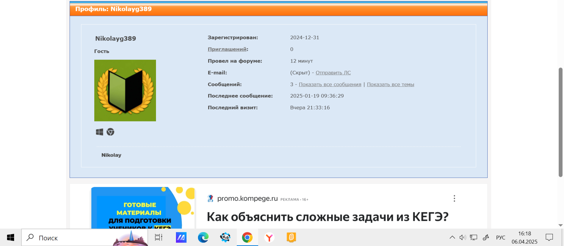Click the Отправить ЛС link
Viewport: 564px width, 246px height.
coord(333,73)
